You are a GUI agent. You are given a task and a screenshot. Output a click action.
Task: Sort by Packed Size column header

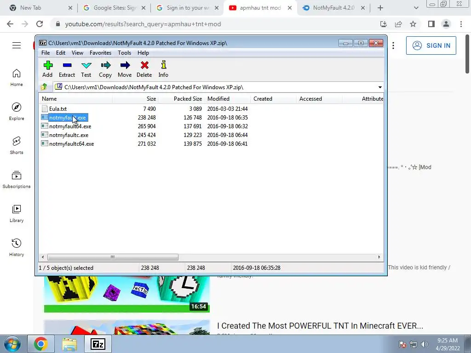point(181,99)
